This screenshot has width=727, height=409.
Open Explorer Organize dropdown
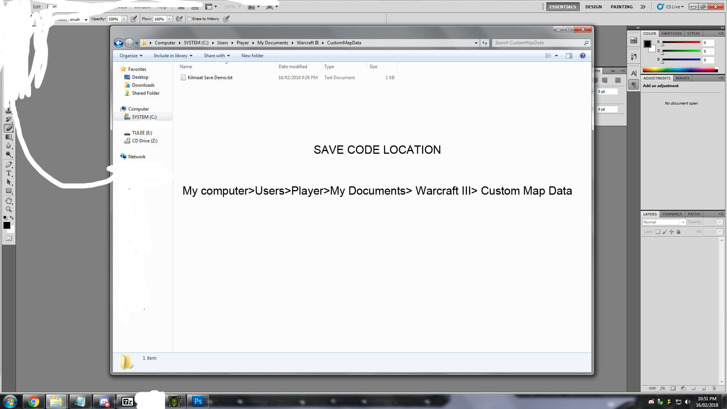click(131, 56)
